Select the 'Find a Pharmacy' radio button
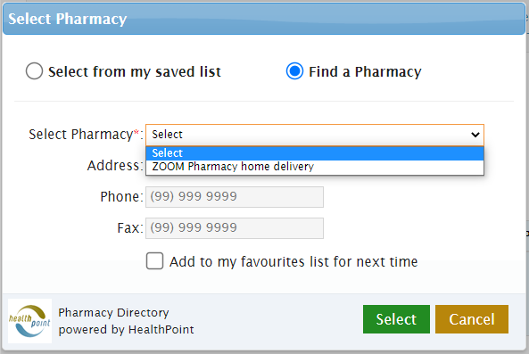 294,71
